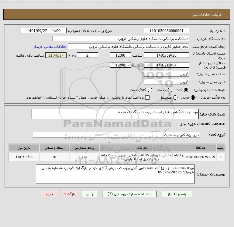Select the خدمت radio button
Viewport: 234px width, 227px height.
click(x=170, y=90)
